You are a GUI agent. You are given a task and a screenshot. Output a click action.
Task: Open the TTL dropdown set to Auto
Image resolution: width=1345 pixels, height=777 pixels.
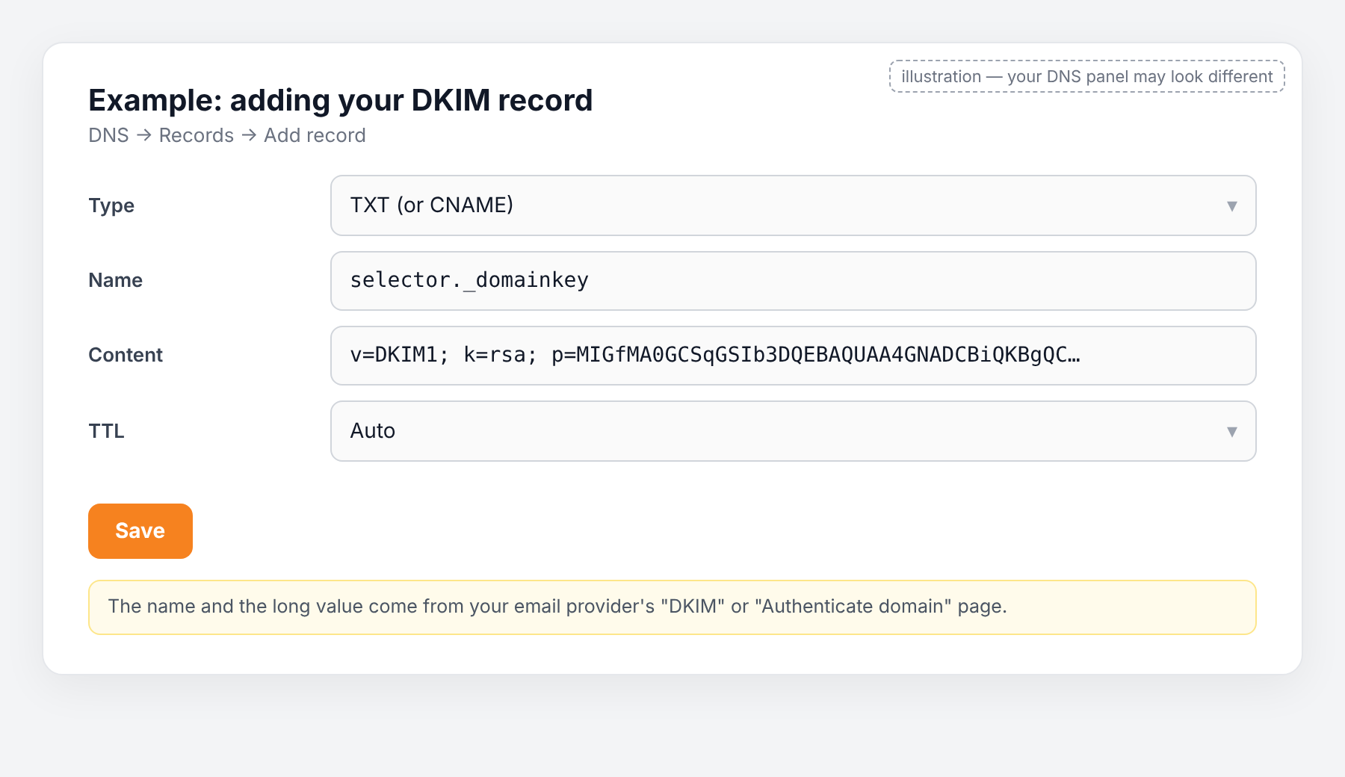click(793, 431)
